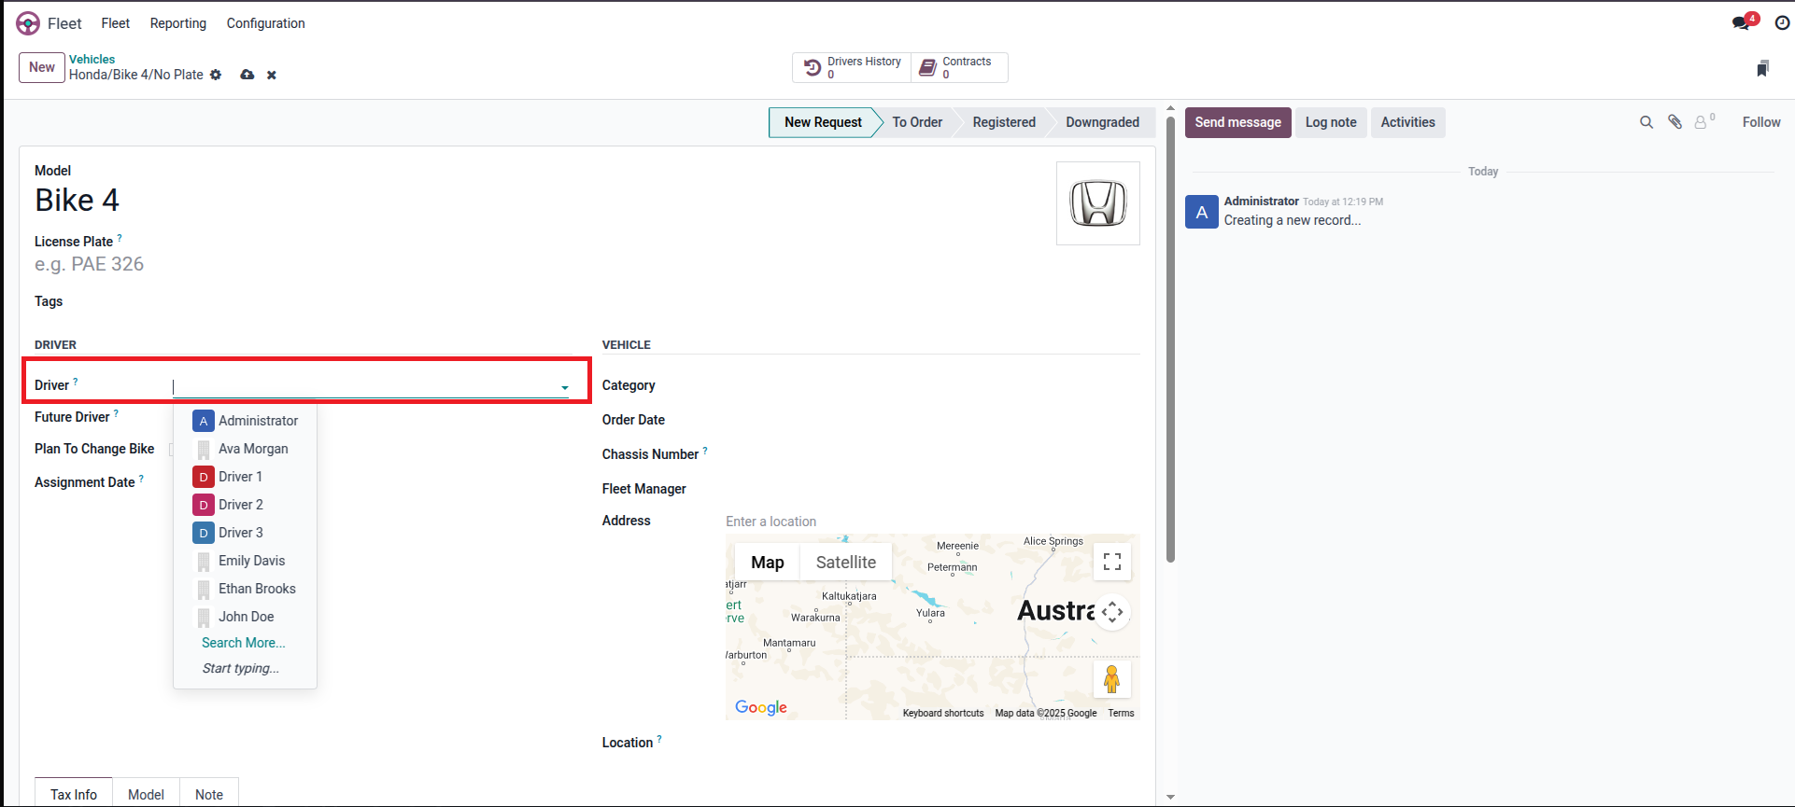Open the map Keyboard shortcuts link
The image size is (1795, 807).
tap(943, 713)
